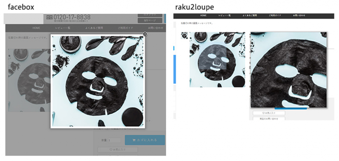Click the button above MYページ
The width and height of the screenshot is (339, 161).
click(x=150, y=15)
